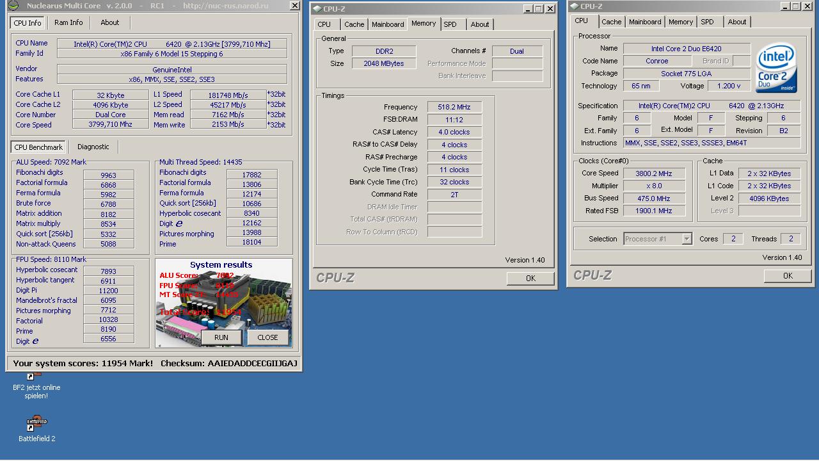Open the Cache tab in the right CPU-Z window
Image resolution: width=819 pixels, height=461 pixels.
pyautogui.click(x=611, y=22)
